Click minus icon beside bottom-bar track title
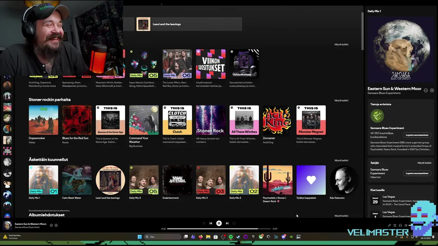This screenshot has width=438, height=246. [51, 225]
